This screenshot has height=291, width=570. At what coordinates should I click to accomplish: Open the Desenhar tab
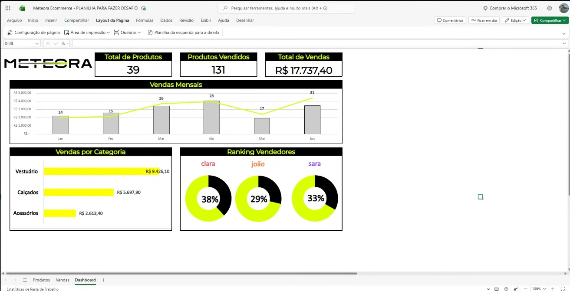245,20
